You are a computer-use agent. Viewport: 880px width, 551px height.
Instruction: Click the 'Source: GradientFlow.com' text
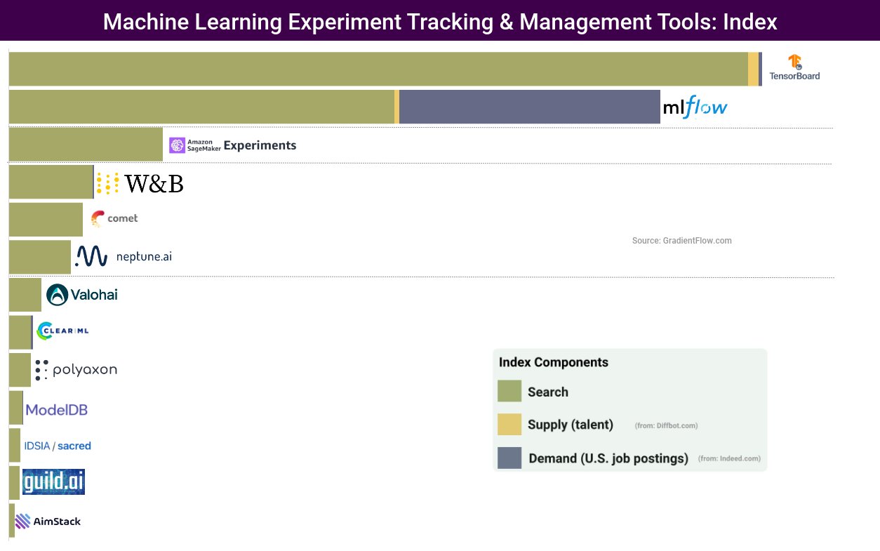tap(682, 240)
